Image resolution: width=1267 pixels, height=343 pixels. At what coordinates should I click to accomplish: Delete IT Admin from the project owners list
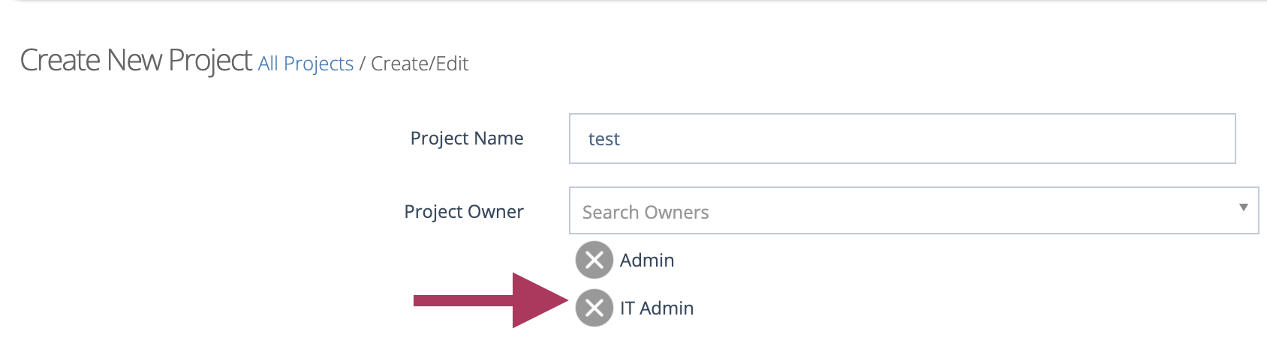coord(594,308)
